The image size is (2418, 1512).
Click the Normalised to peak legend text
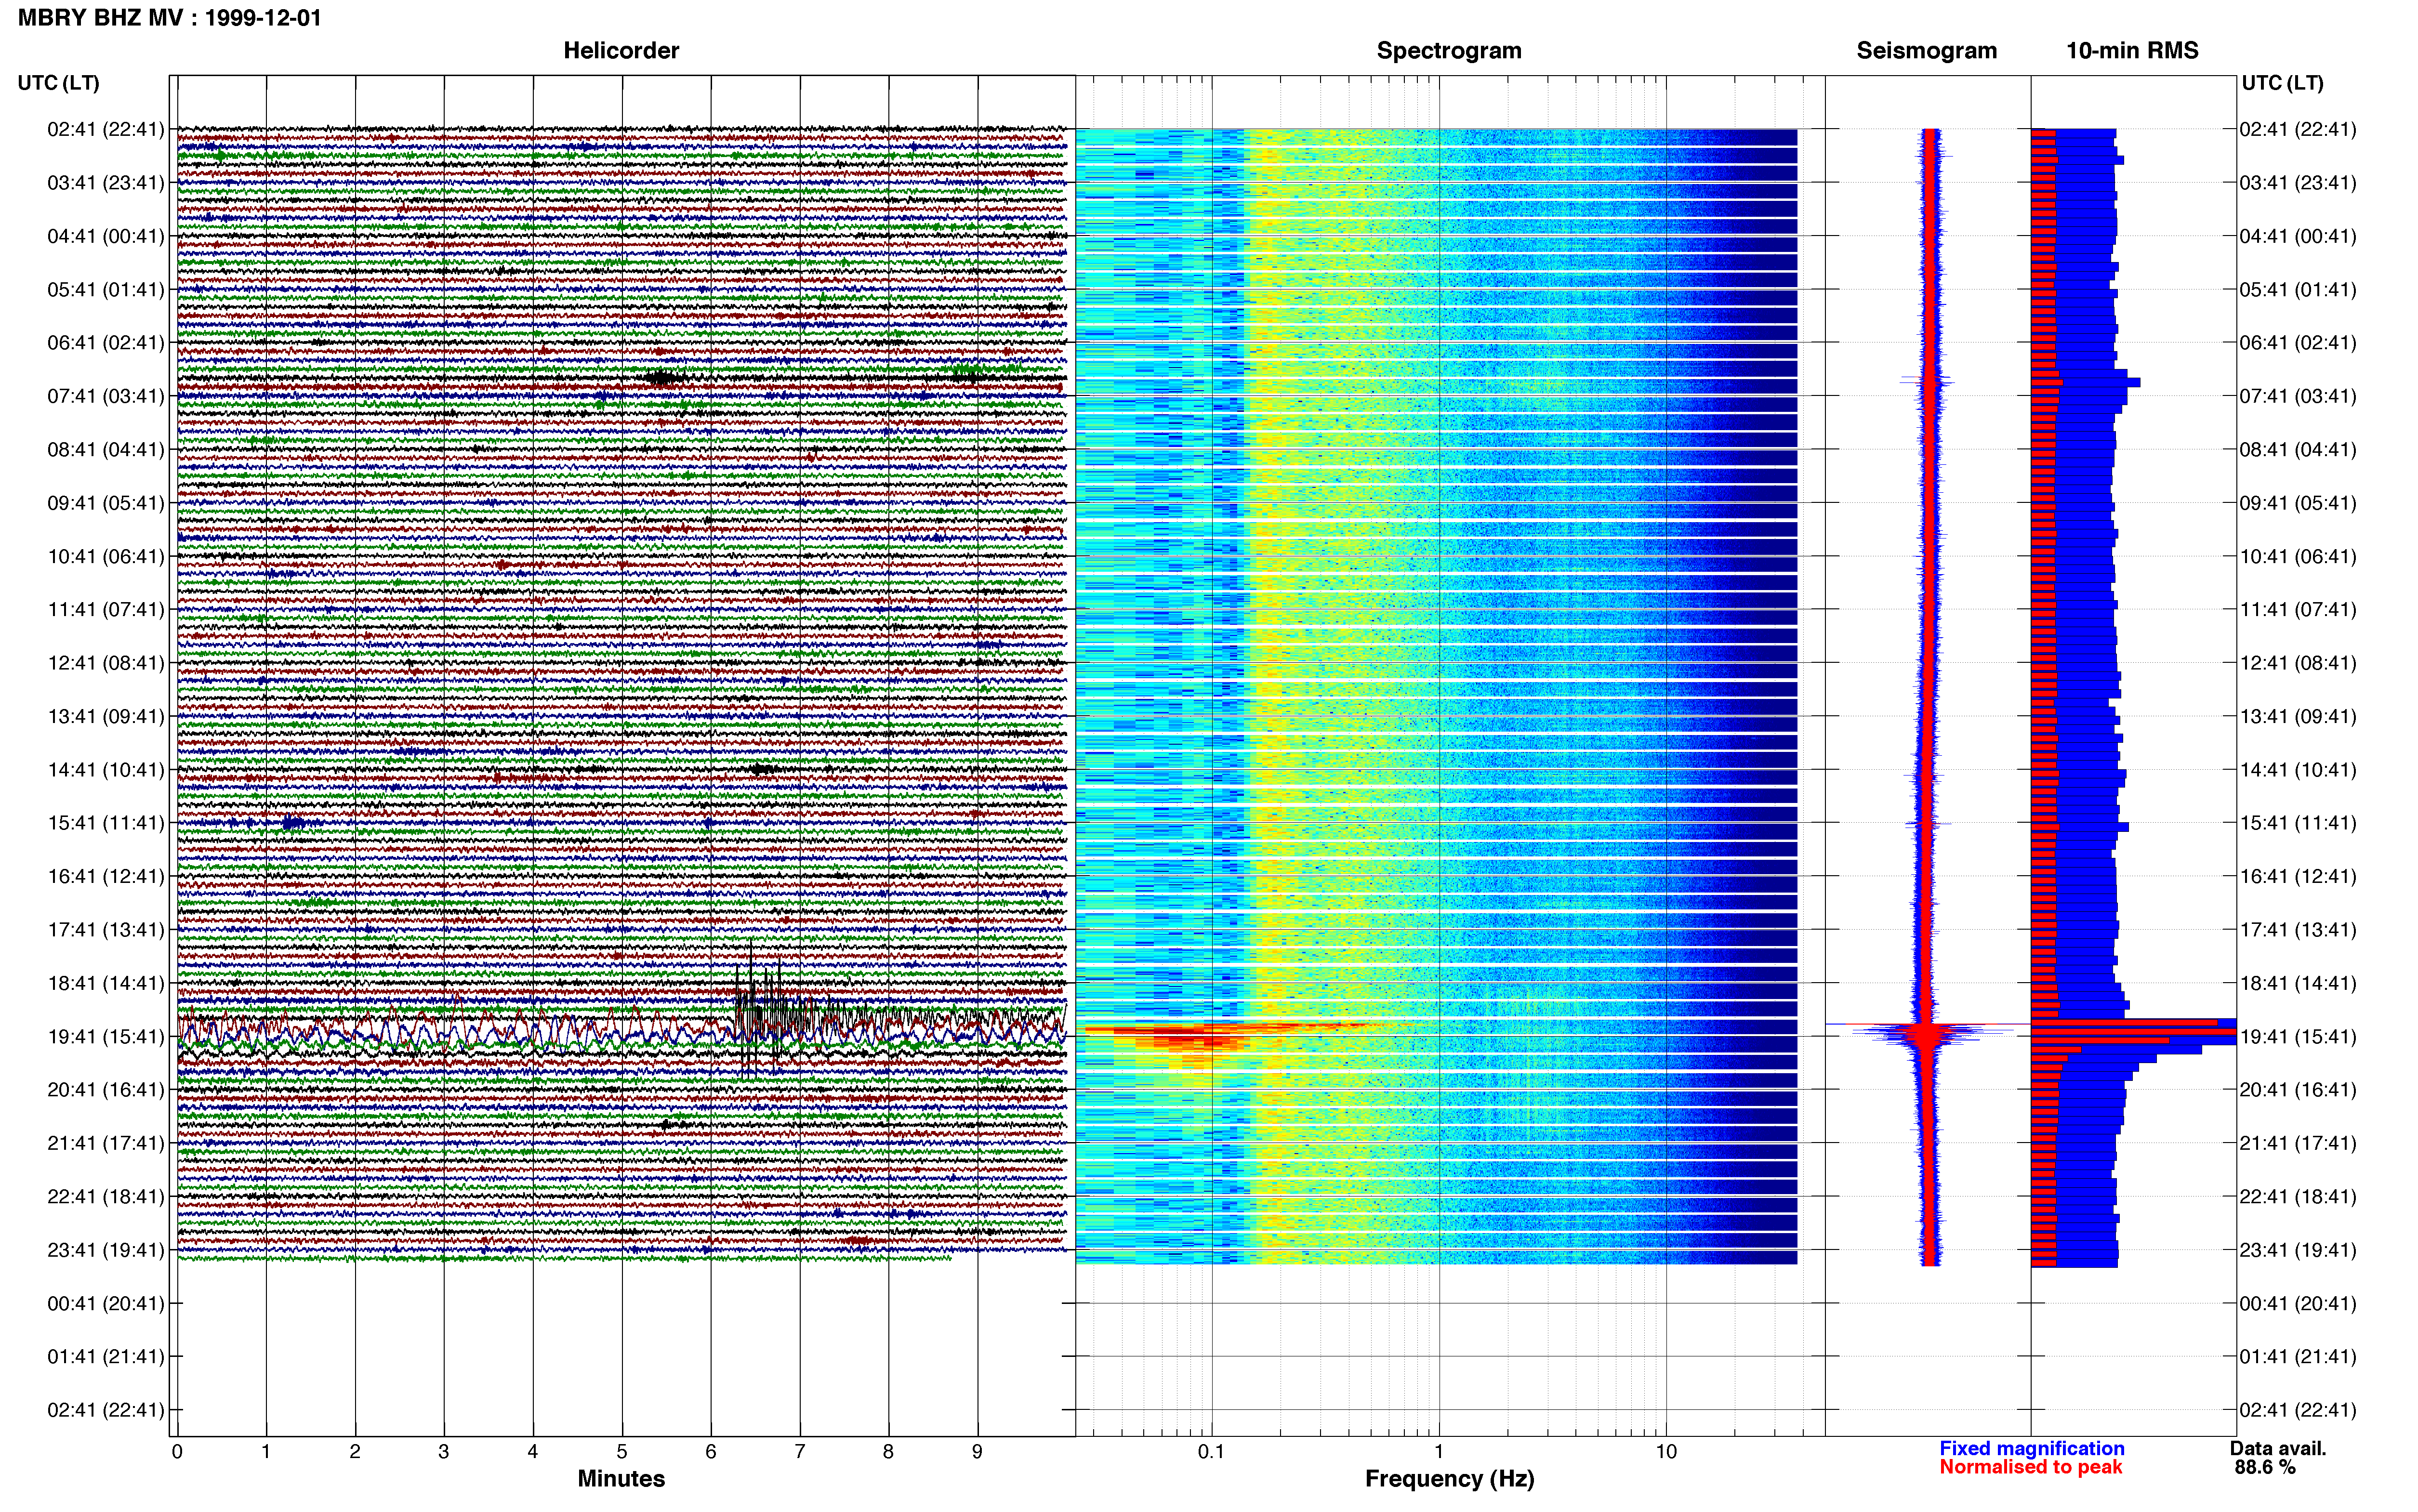(2031, 1467)
